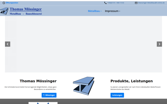Click the envelope email icon

click(x=136, y=3)
